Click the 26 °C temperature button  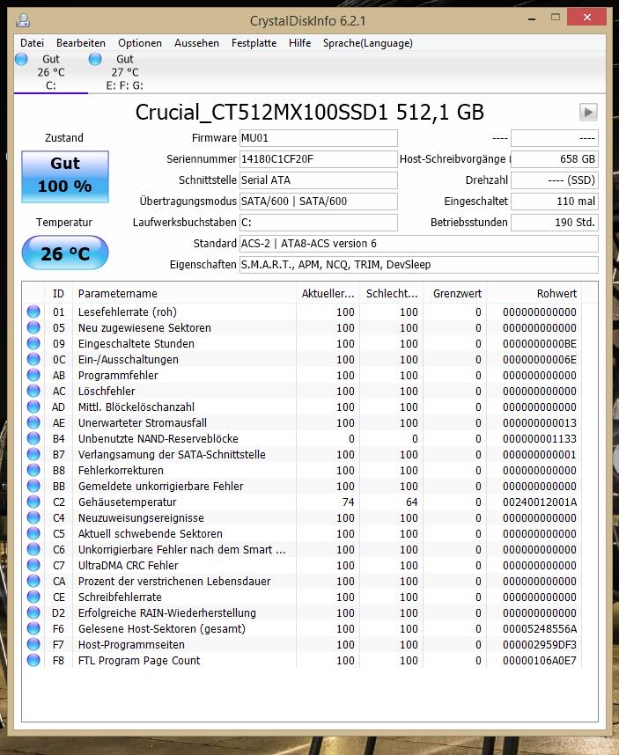point(65,253)
